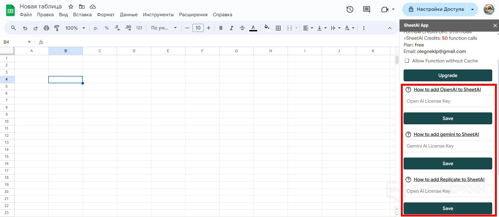Enable Allow Function without Cache checkbox
Image resolution: width=499 pixels, height=217 pixels.
click(407, 61)
